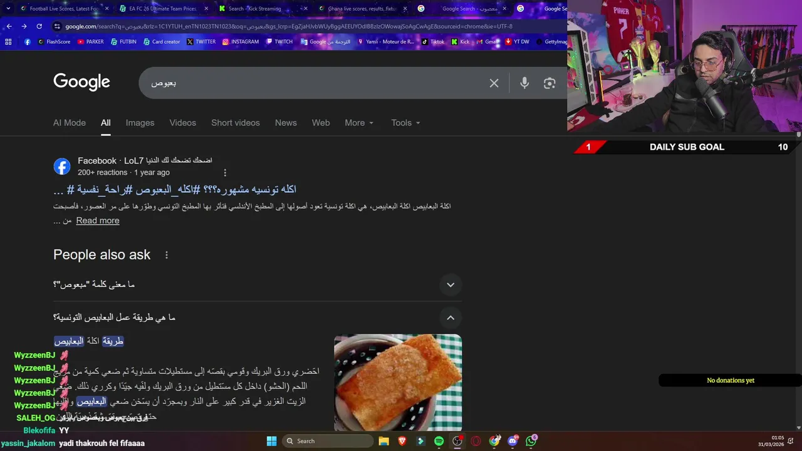Switch to Ghana live scores tab

[362, 9]
